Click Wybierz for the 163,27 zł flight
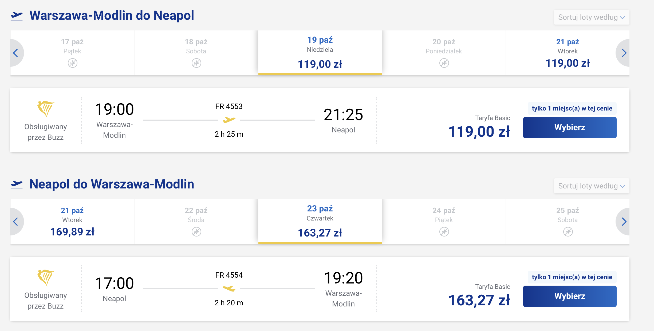654x331 pixels. tap(570, 296)
